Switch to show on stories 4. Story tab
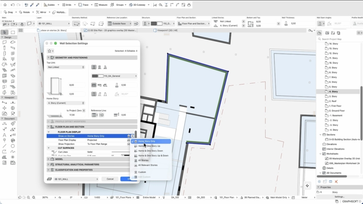Viewport: 363px width, 204px height. pos(52,30)
